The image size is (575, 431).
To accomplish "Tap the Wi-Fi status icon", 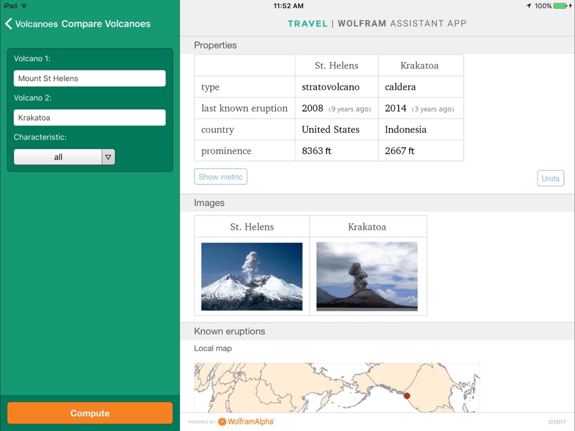I will click(x=24, y=6).
